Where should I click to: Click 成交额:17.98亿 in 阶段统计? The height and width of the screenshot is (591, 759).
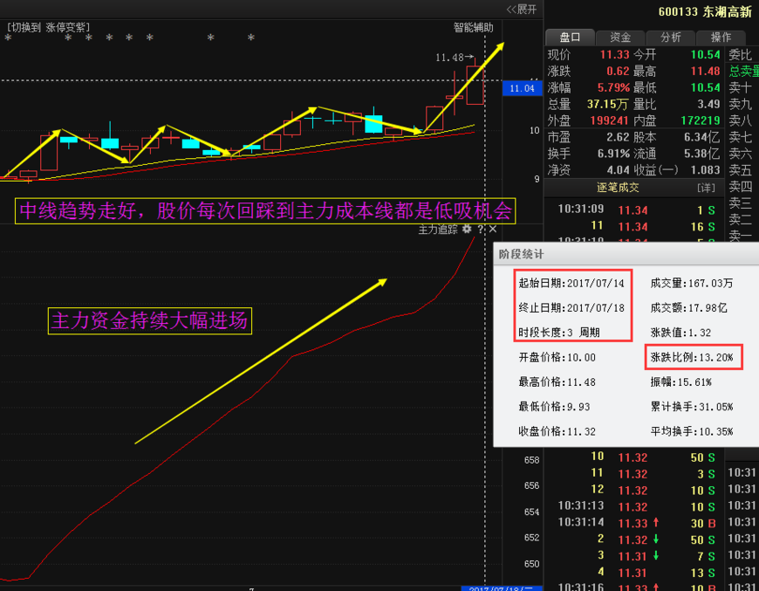click(x=688, y=308)
